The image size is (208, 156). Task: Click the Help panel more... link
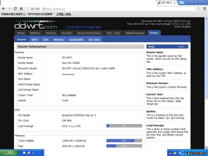coord(182,47)
